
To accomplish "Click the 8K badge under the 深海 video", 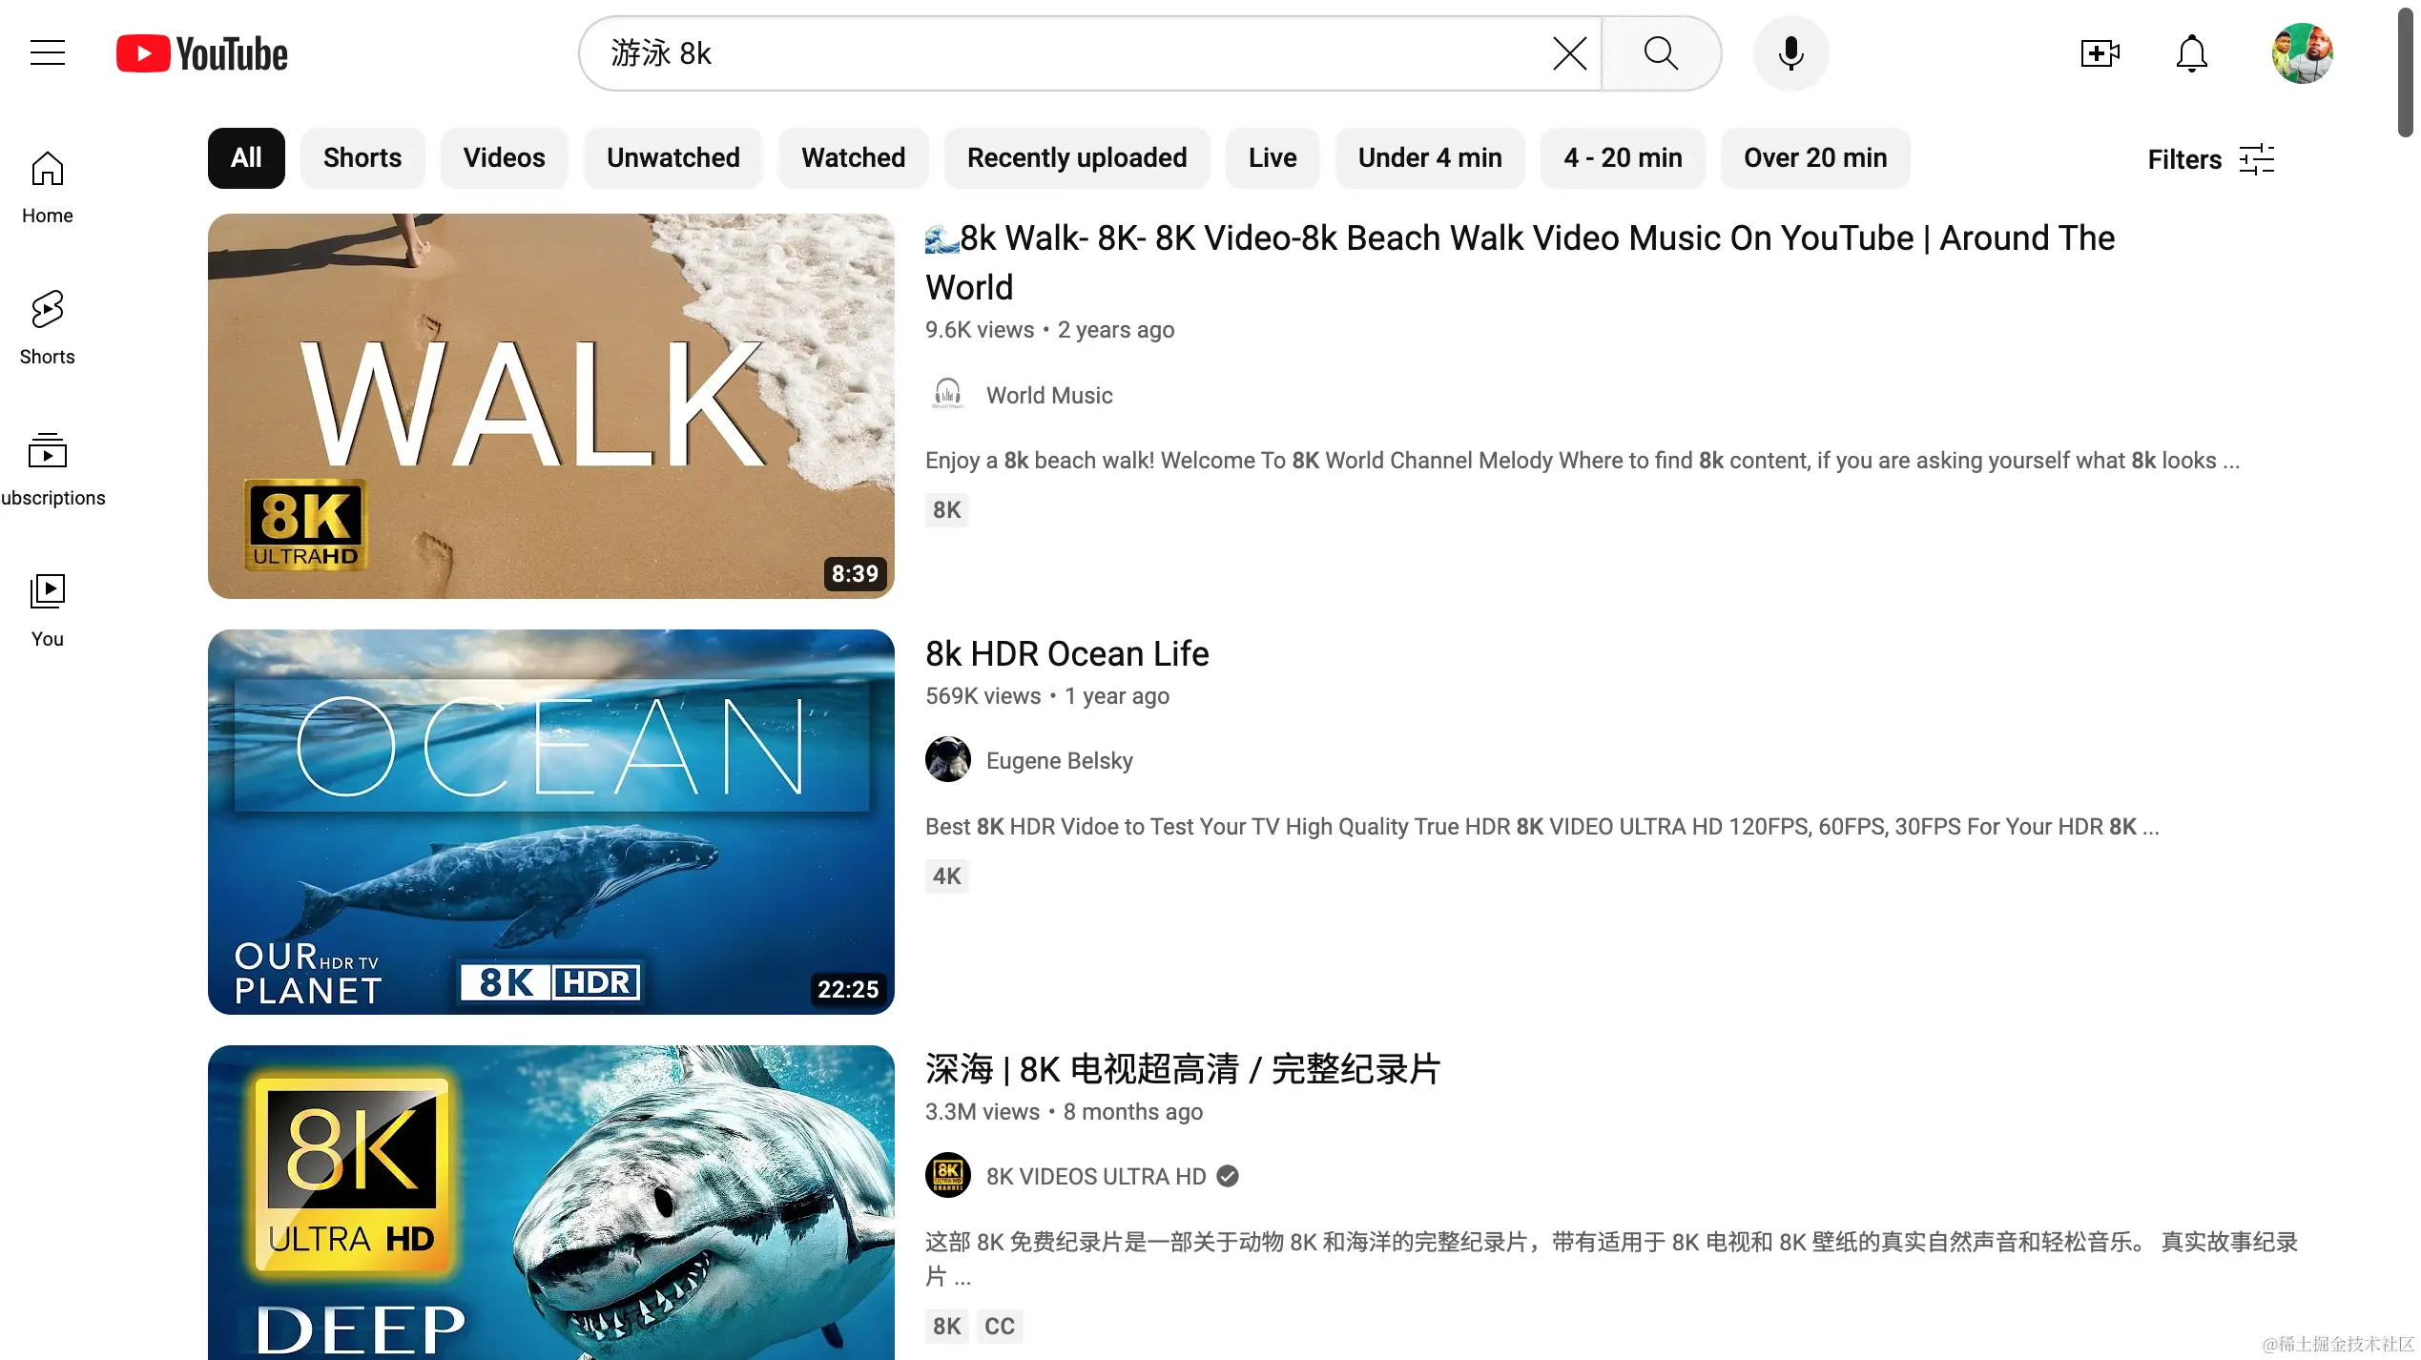I will [x=946, y=1327].
